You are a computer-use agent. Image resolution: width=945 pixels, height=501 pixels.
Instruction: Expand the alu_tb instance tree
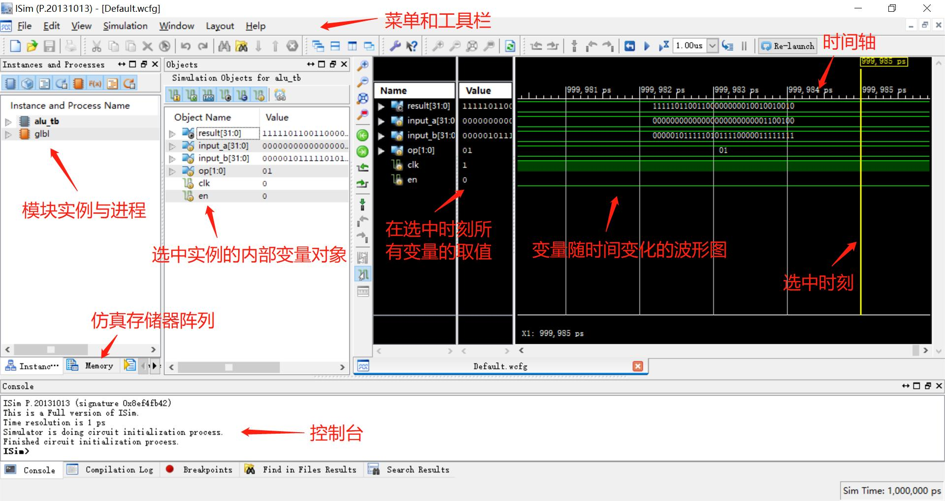8,121
